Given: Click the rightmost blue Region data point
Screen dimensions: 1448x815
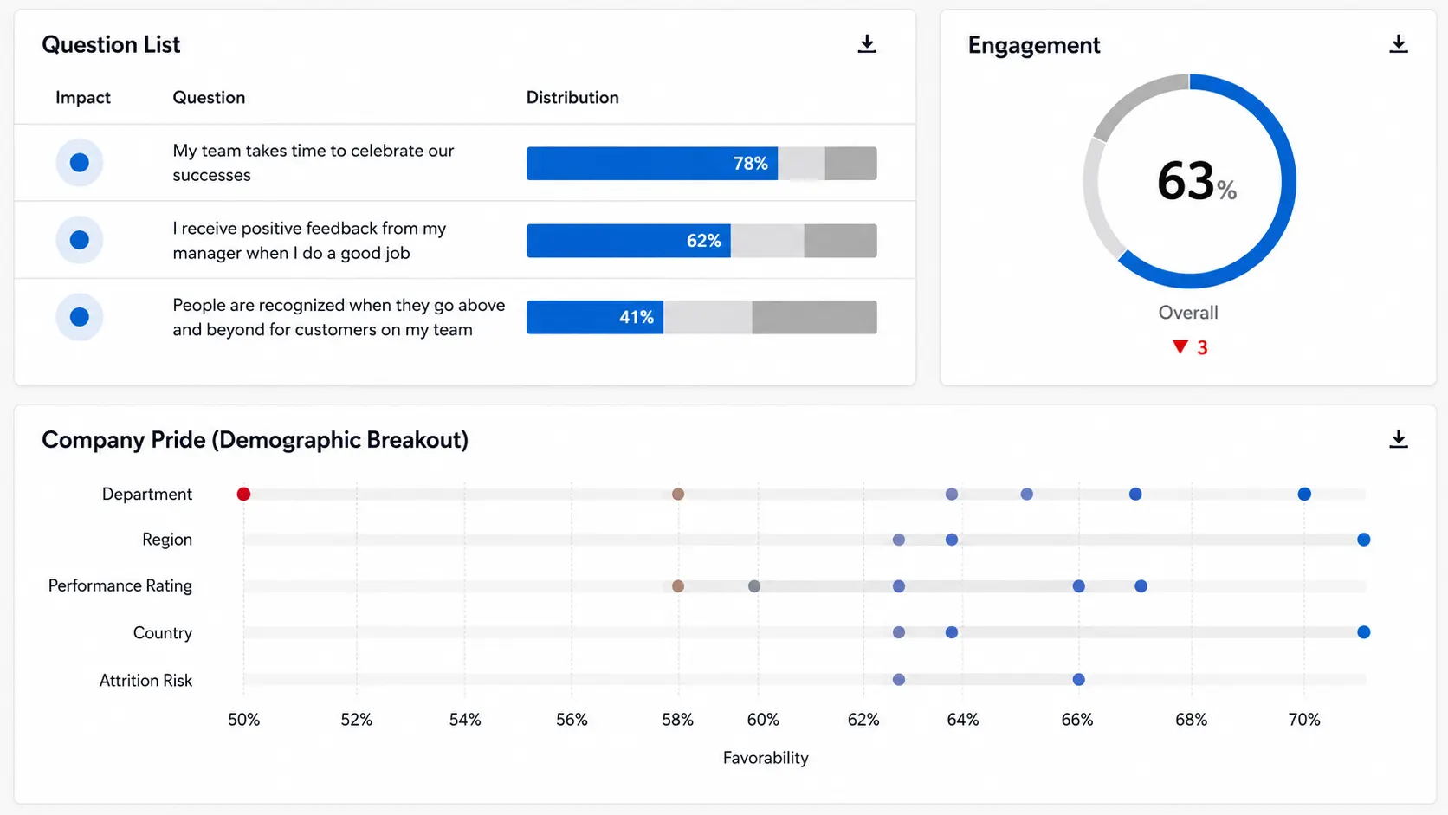Looking at the screenshot, I should [1364, 540].
